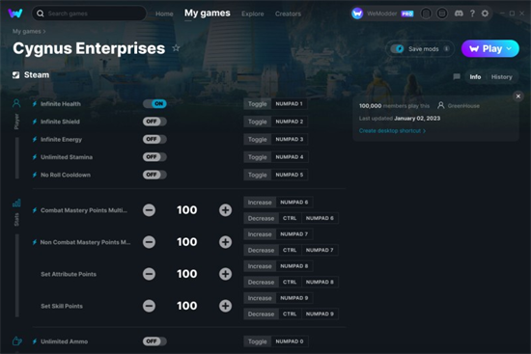Screen dimensions: 531x354
Task: Go to the Explore tab
Action: (x=253, y=14)
